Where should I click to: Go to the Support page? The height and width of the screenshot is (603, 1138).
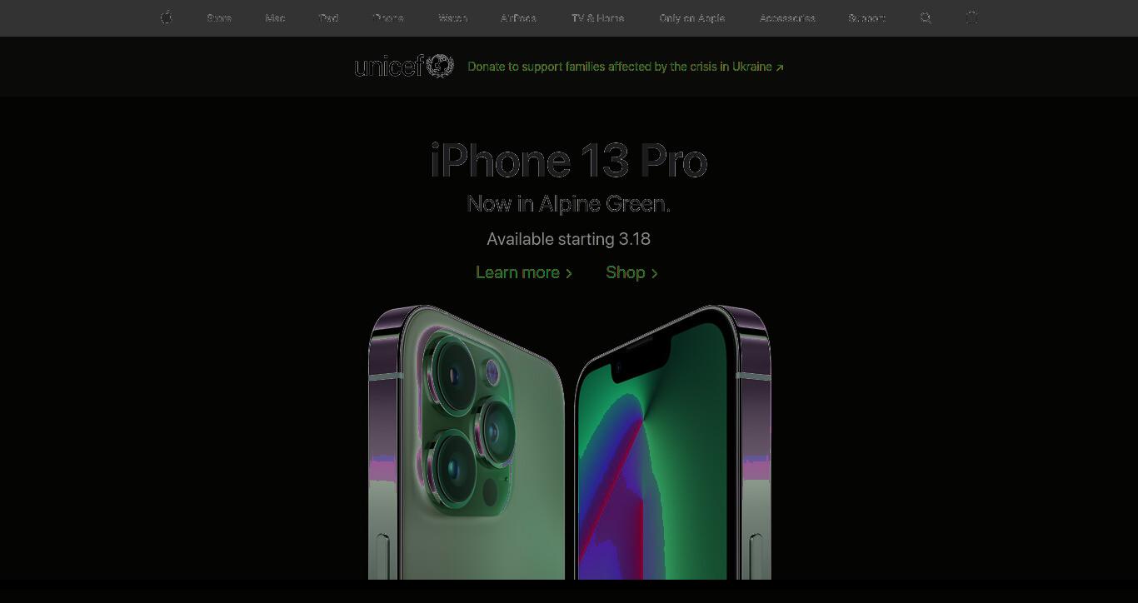867,18
